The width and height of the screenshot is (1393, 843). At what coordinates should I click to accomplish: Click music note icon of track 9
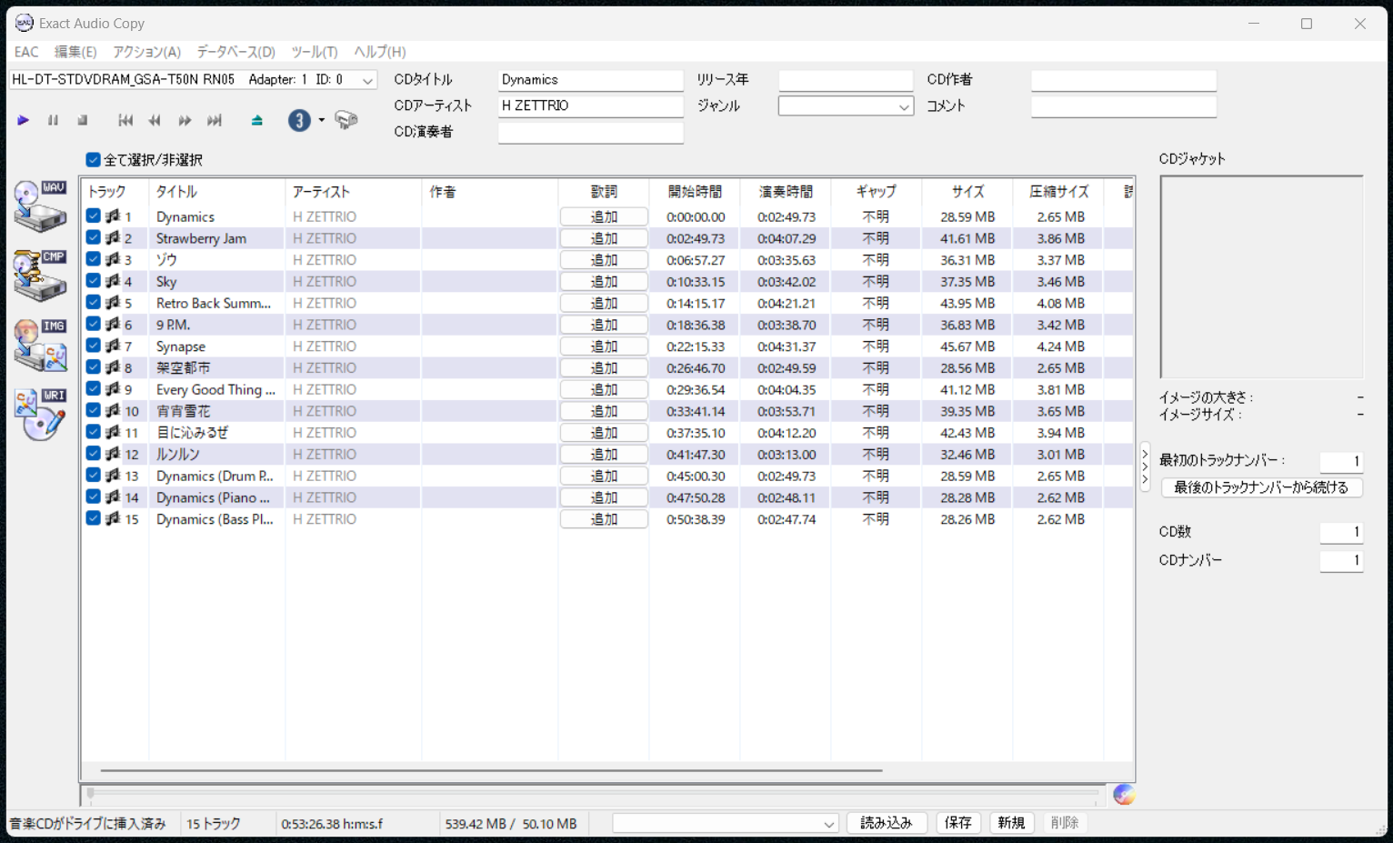[x=113, y=389]
